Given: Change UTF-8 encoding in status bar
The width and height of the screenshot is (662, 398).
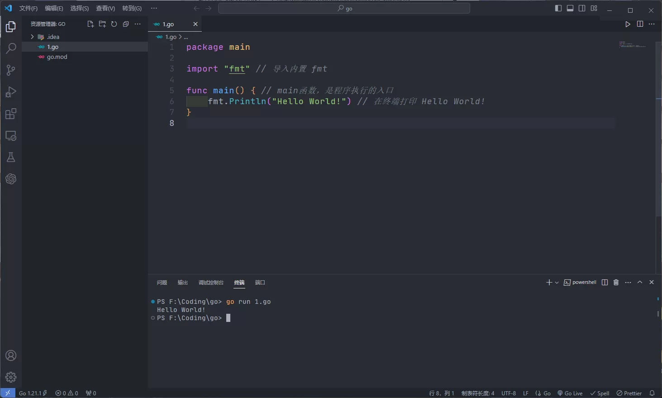Looking at the screenshot, I should coord(509,393).
